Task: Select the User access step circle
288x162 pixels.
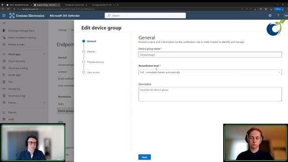Action: [84, 72]
